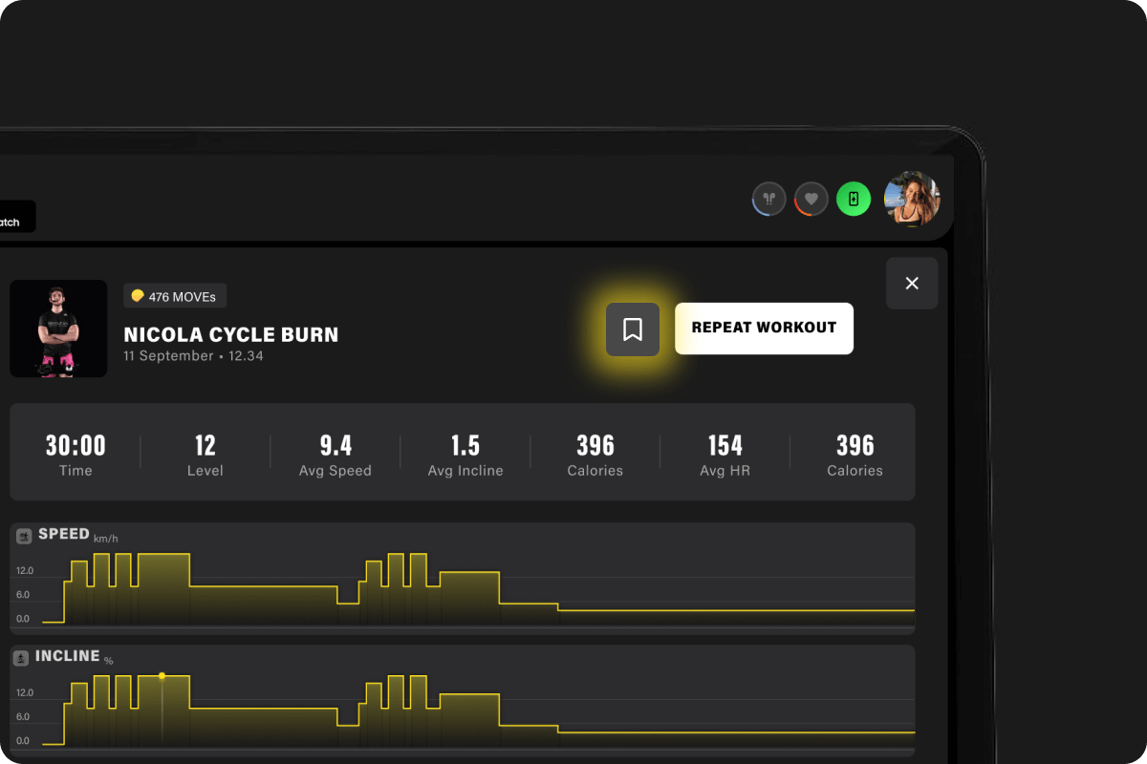Tap the heart rate monitor icon
Screen dimensions: 1147x764
(812, 200)
